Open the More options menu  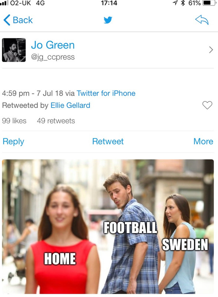(x=203, y=141)
